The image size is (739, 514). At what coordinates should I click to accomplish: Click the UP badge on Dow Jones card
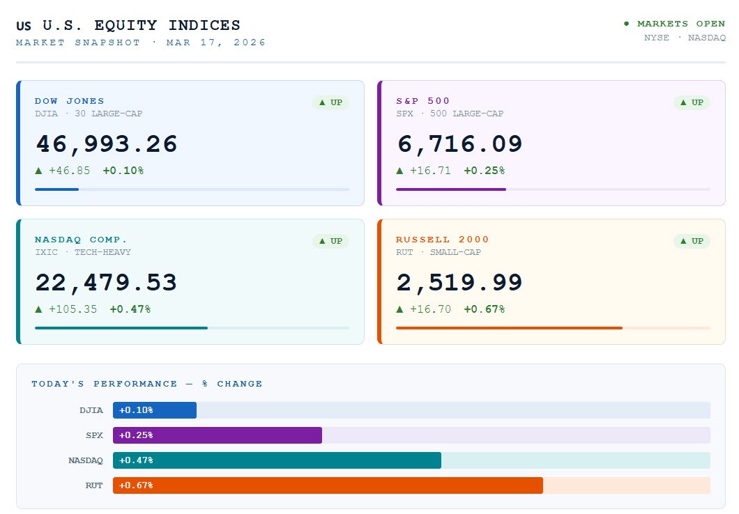tap(330, 102)
